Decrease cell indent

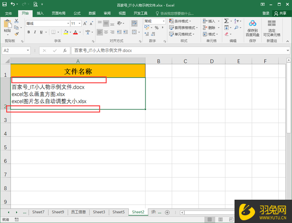pyautogui.click(x=119, y=32)
